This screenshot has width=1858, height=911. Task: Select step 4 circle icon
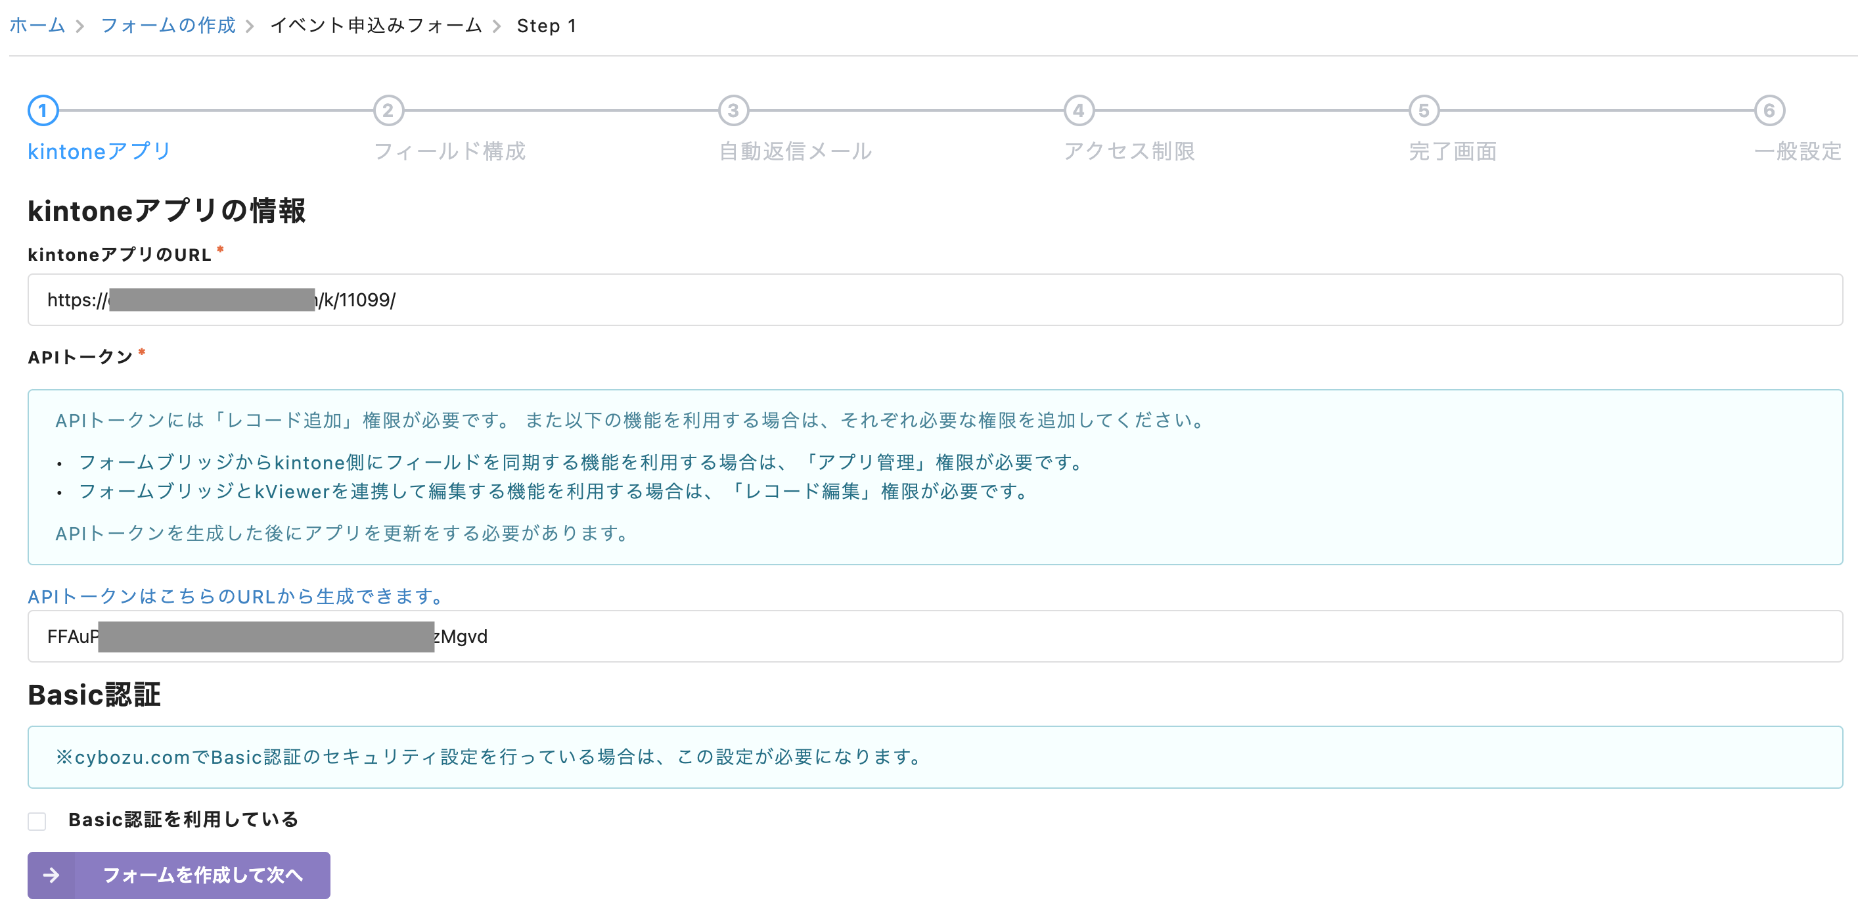point(1079,110)
